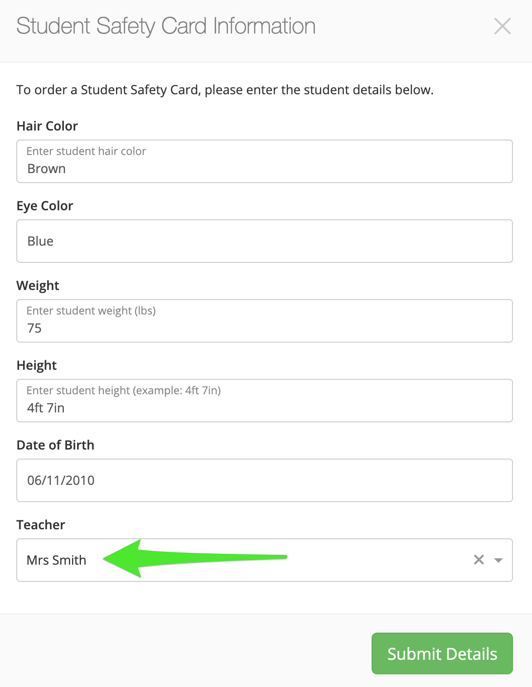
Task: Click the Eye Color field label
Action: pos(45,206)
